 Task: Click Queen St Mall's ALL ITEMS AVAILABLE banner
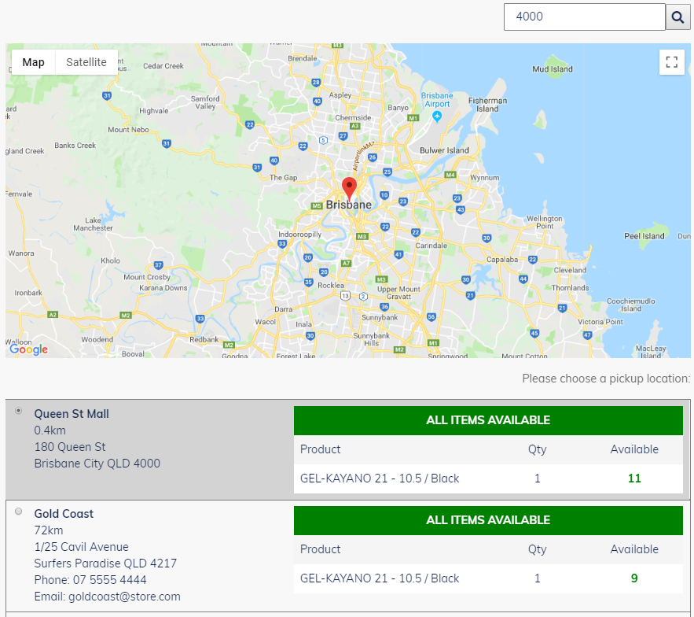tap(488, 420)
